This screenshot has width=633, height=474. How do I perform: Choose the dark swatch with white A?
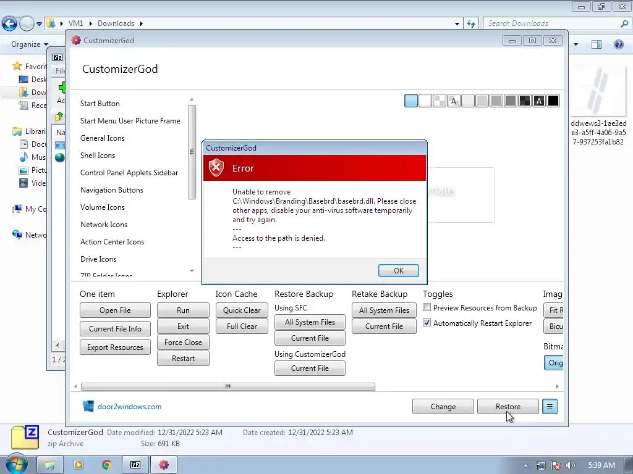(539, 101)
